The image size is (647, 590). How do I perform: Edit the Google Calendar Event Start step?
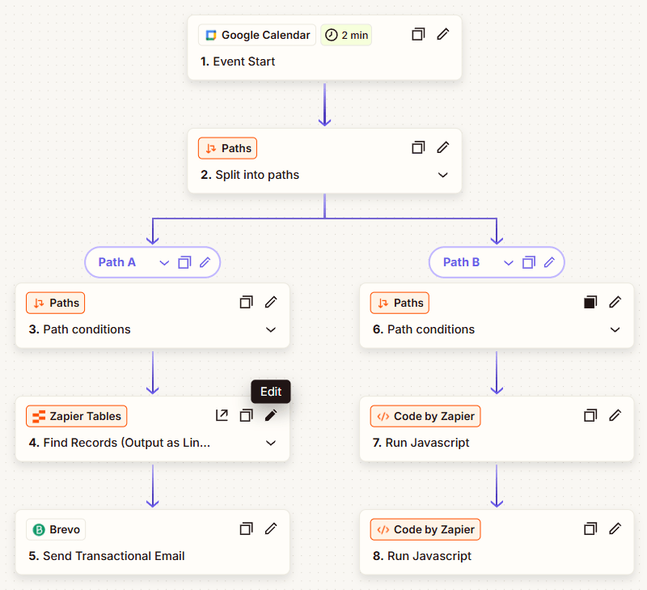[x=442, y=35]
